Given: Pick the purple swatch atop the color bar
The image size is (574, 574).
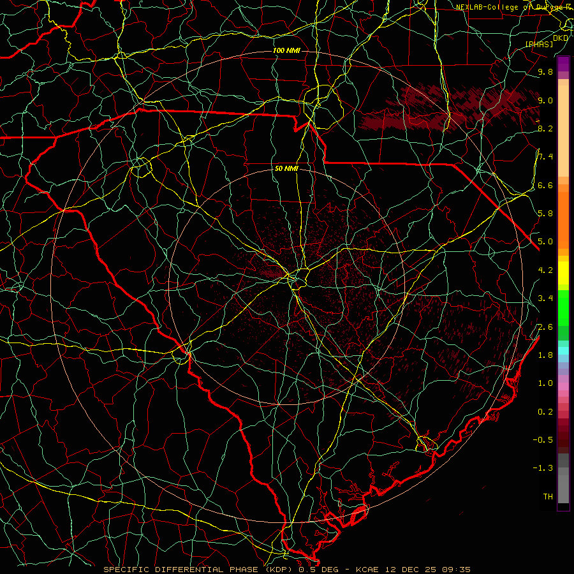Looking at the screenshot, I should (563, 64).
